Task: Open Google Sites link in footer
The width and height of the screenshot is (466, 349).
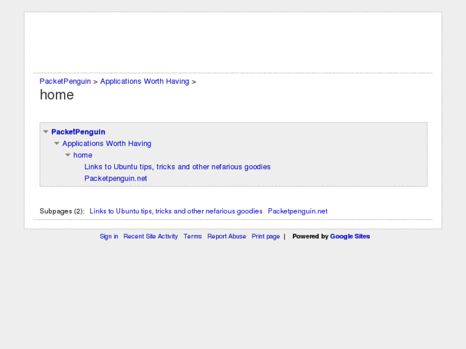Action: point(350,236)
